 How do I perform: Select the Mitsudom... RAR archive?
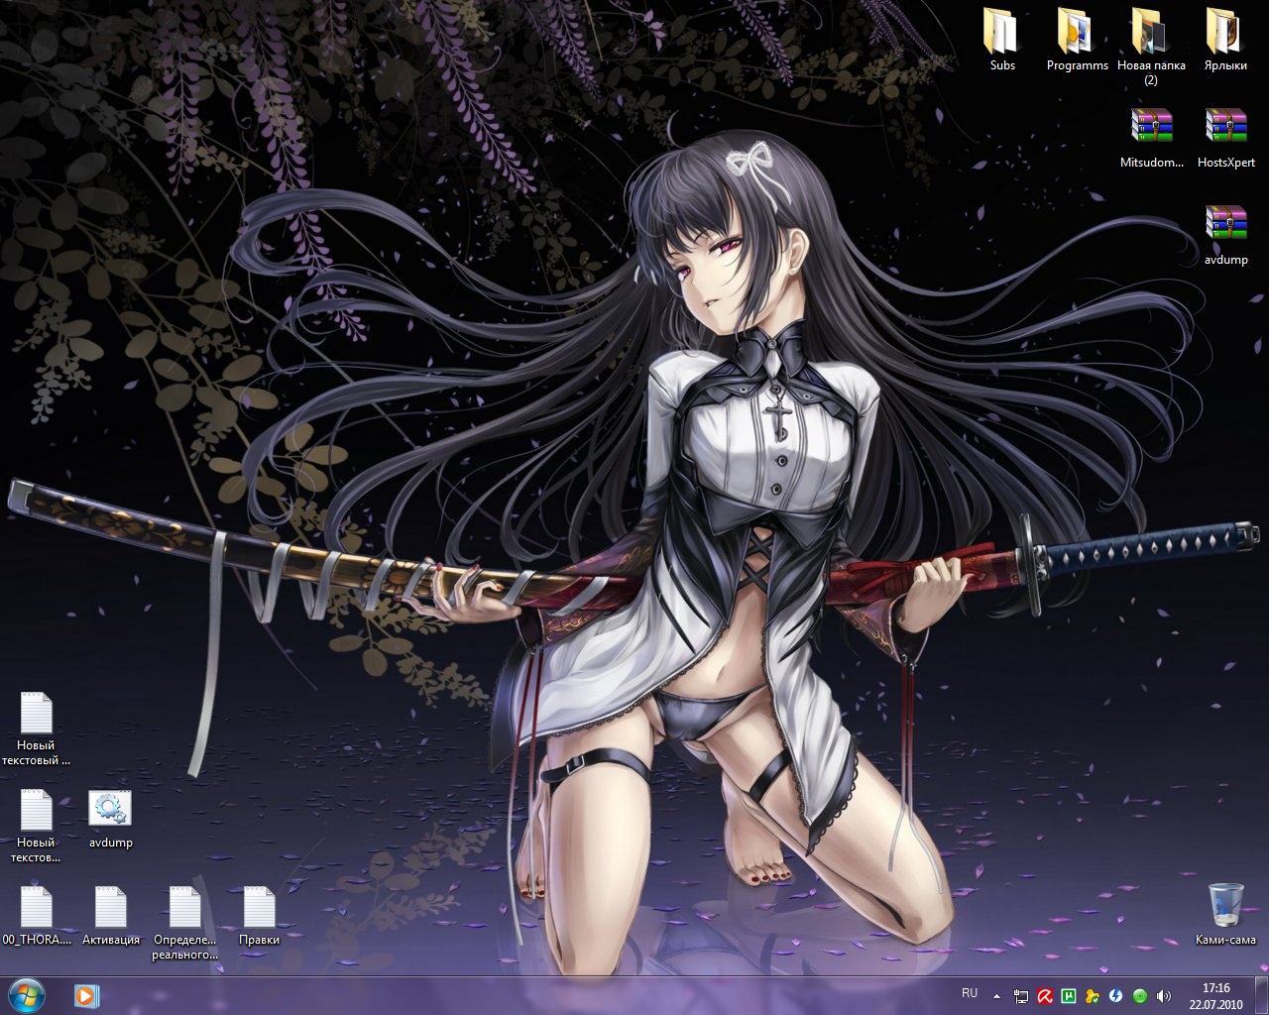tap(1151, 137)
